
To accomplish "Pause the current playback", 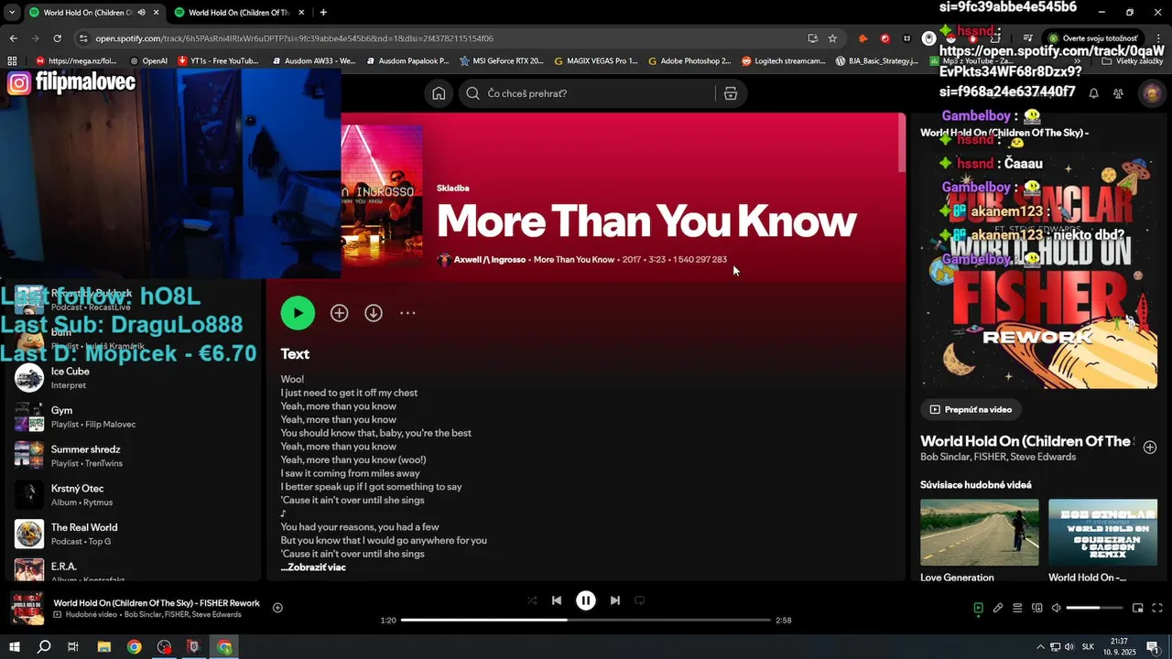I will (586, 600).
